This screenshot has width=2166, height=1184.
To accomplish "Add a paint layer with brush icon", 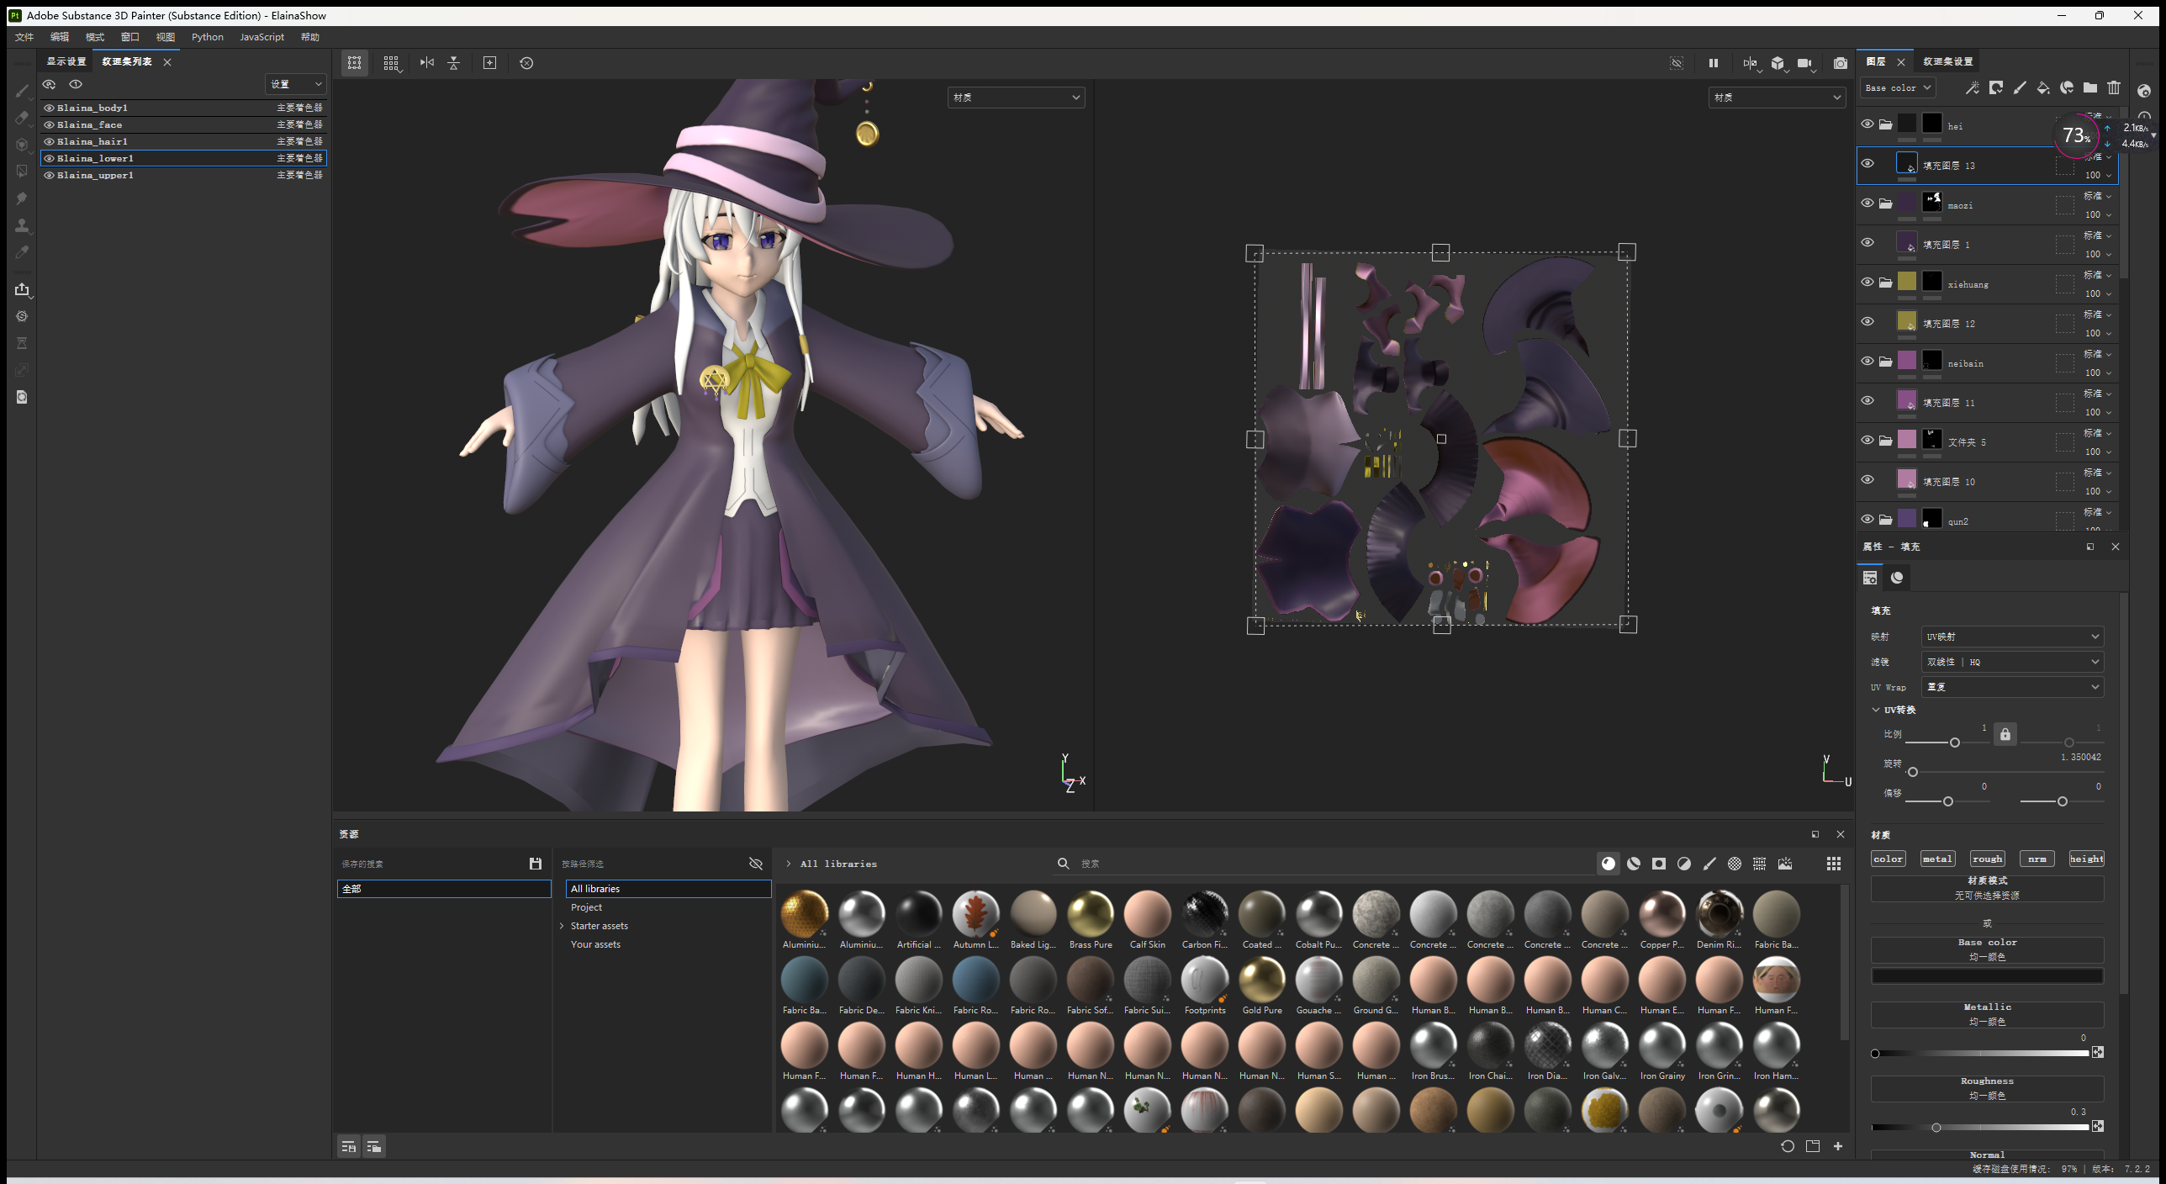I will [2020, 87].
